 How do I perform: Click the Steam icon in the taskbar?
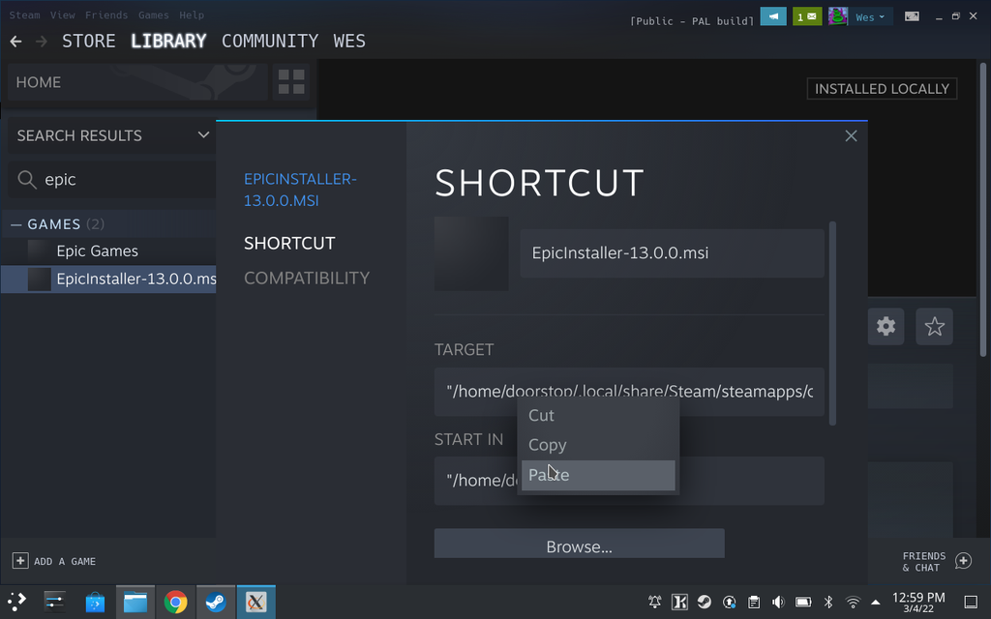tap(216, 602)
